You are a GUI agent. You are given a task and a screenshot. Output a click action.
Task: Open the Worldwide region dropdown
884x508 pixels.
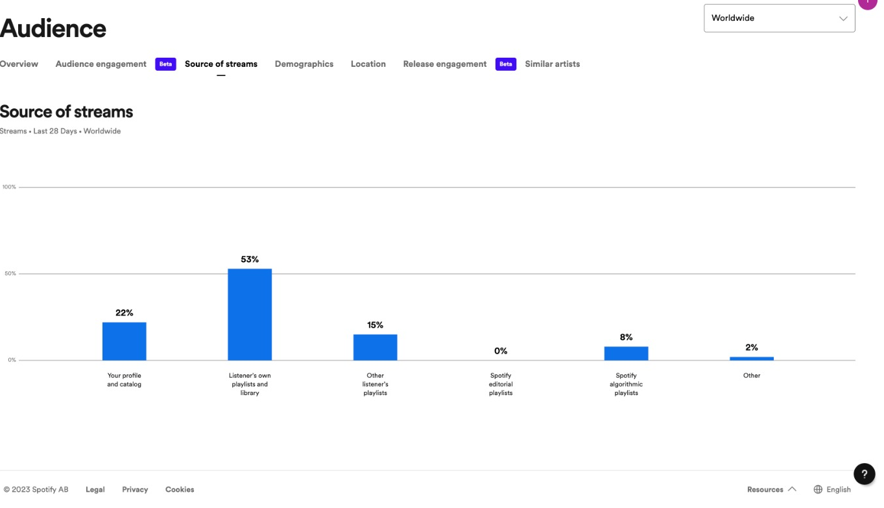779,18
